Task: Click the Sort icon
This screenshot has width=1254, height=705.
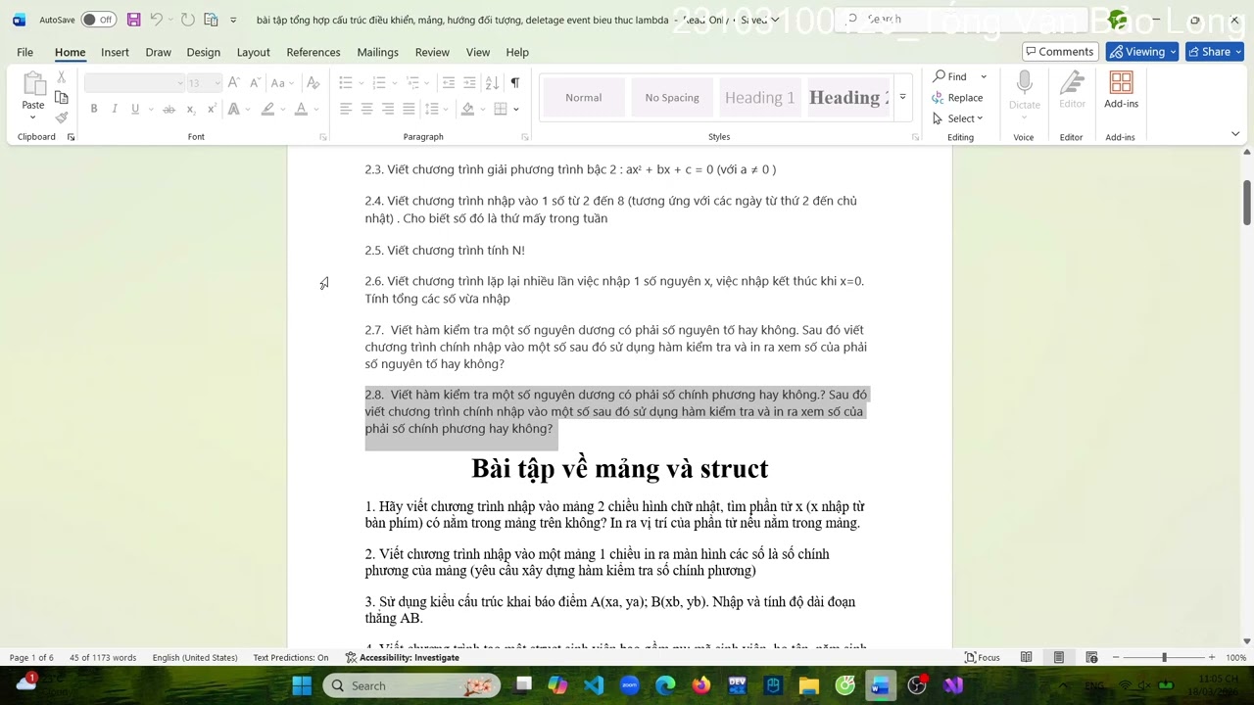Action: click(x=493, y=83)
